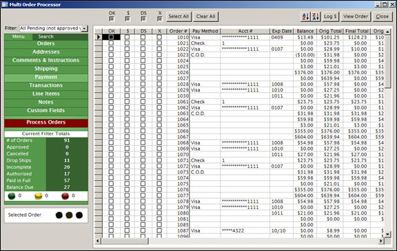Check the OK box for order 1021

click(111, 43)
